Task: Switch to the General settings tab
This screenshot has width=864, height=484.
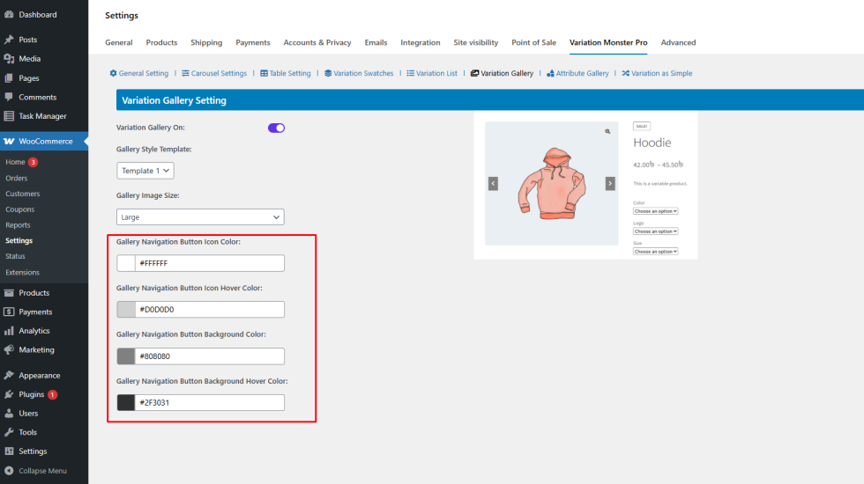Action: pyautogui.click(x=119, y=42)
